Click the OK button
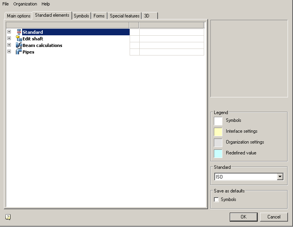The height and width of the screenshot is (227, 293). pos(243,217)
